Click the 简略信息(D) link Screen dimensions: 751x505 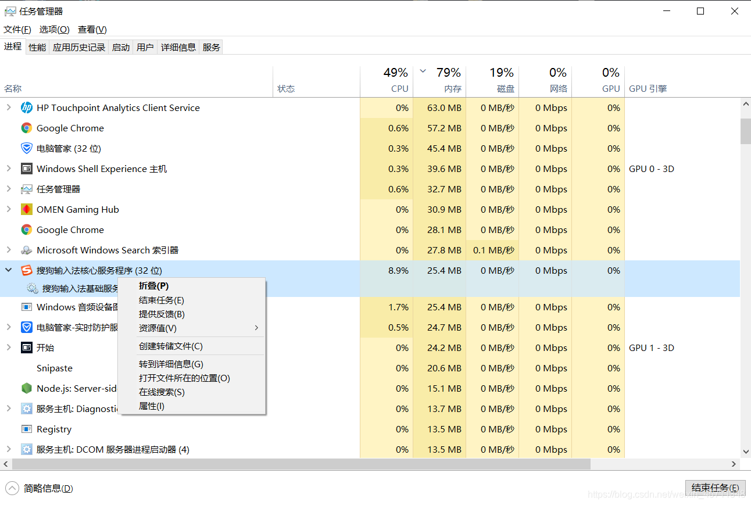tap(48, 488)
